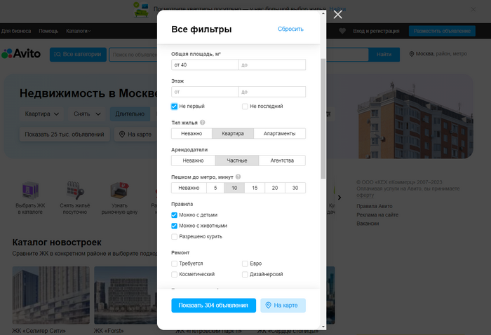Viewport: 491px width, 335px height.
Task: Enable 'Не последний' floor checkbox
Action: [245, 107]
